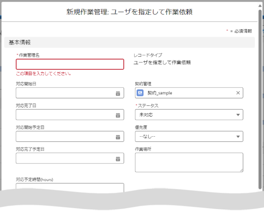Open the 対応開始予定日 calendar picker
The height and width of the screenshot is (213, 264).
(118, 137)
